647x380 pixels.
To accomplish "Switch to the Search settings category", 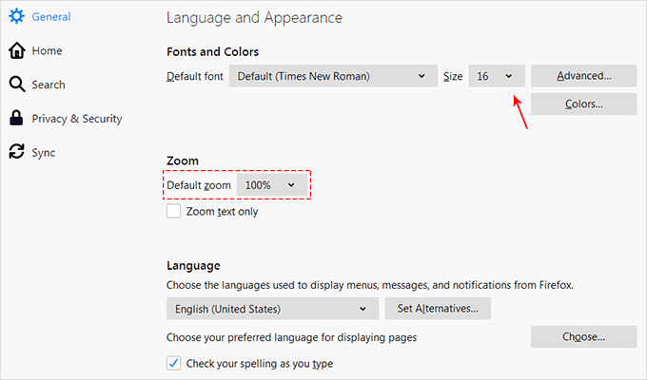I will pyautogui.click(x=49, y=85).
